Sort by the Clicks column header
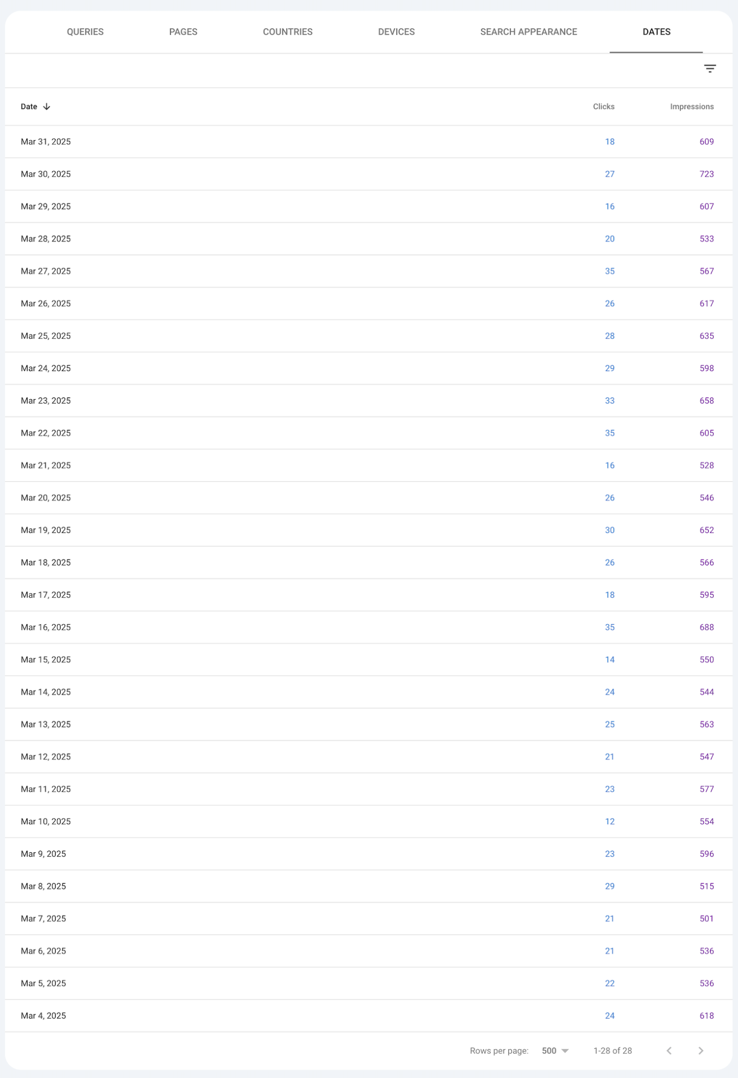Image resolution: width=738 pixels, height=1078 pixels. pos(603,107)
